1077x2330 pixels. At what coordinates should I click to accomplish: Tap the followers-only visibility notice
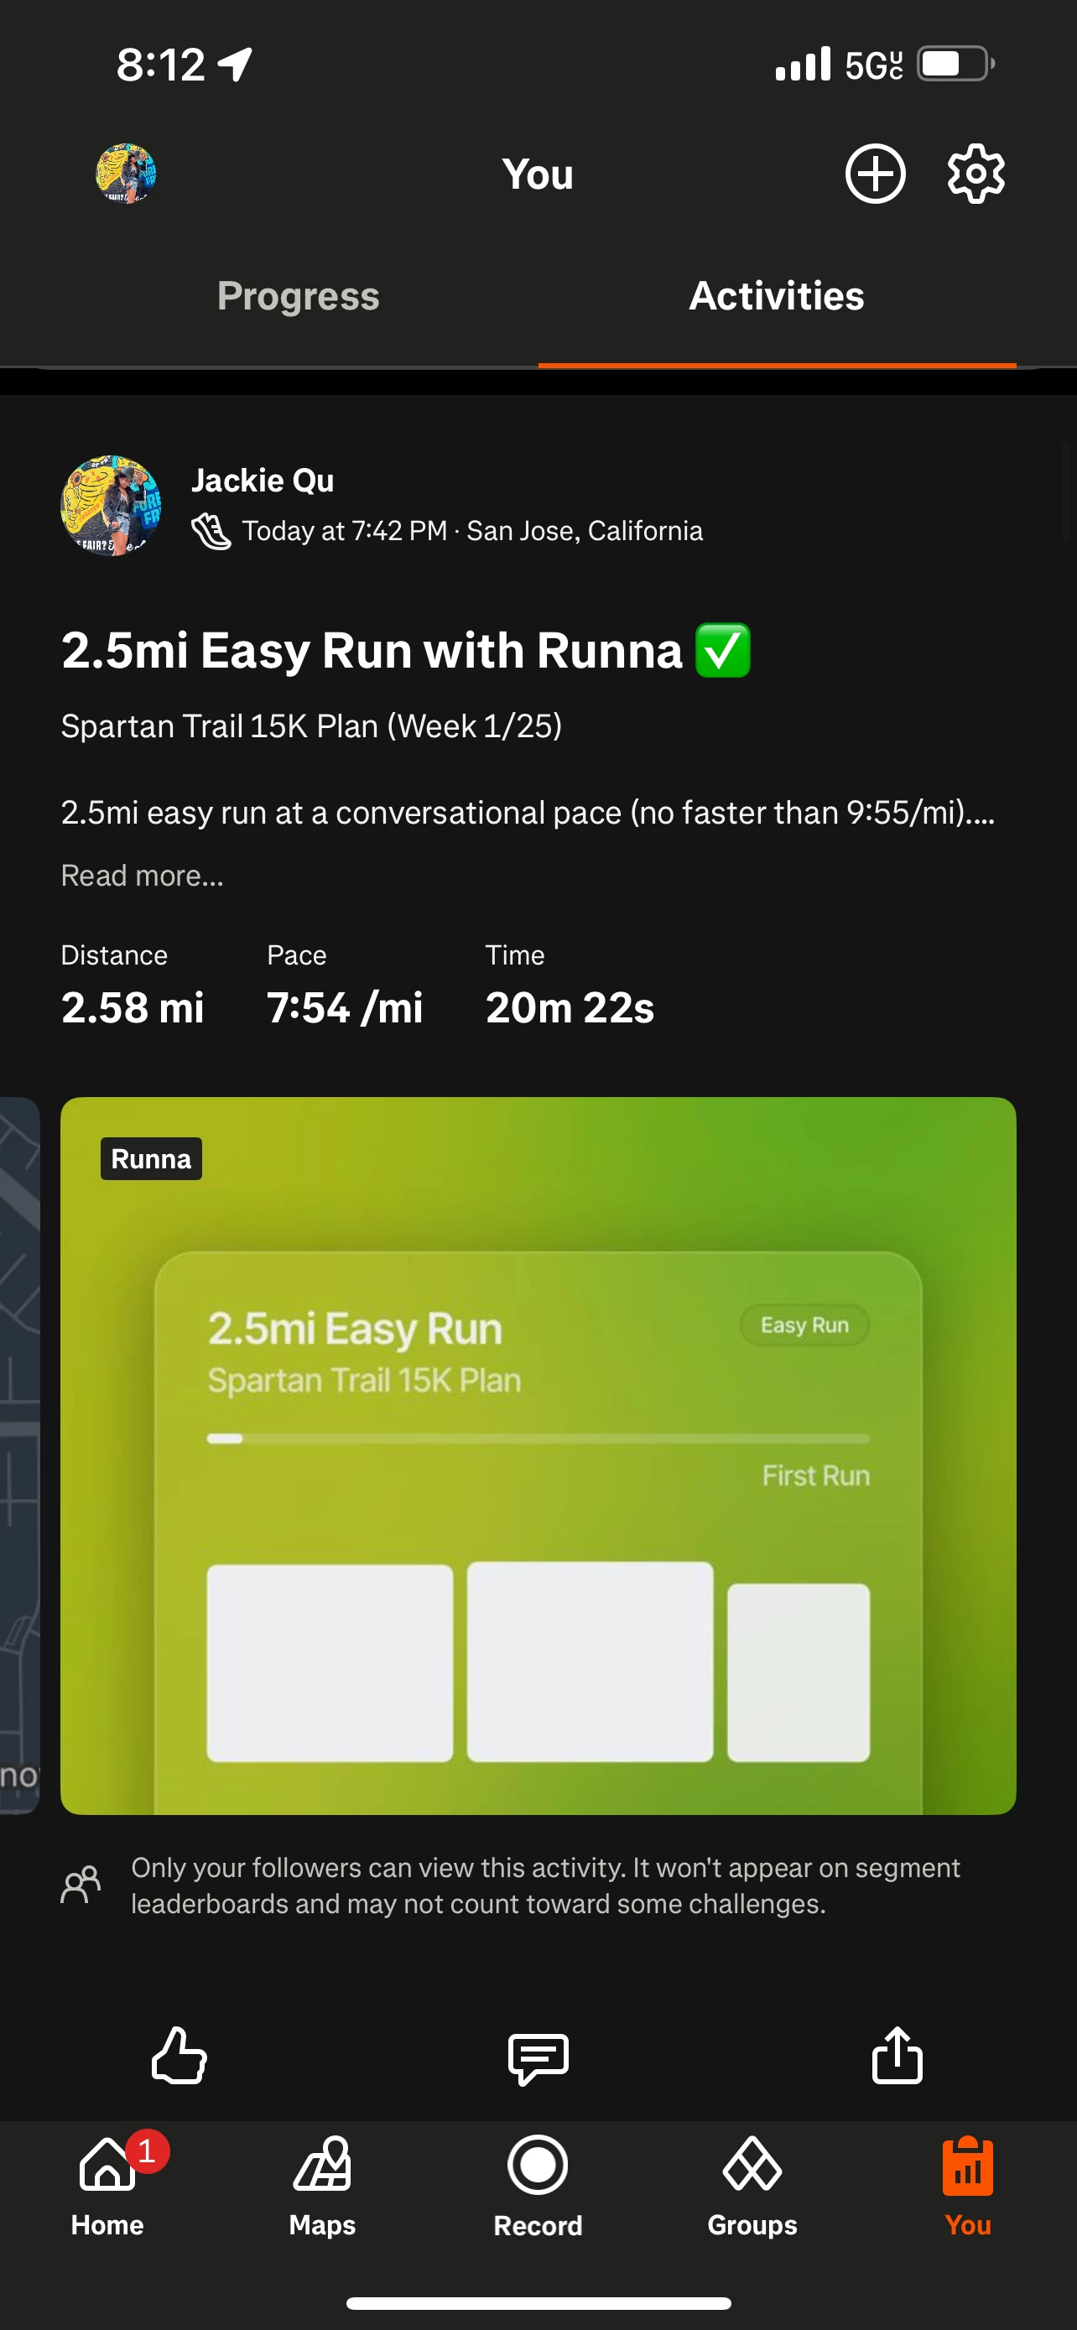pyautogui.click(x=511, y=1885)
